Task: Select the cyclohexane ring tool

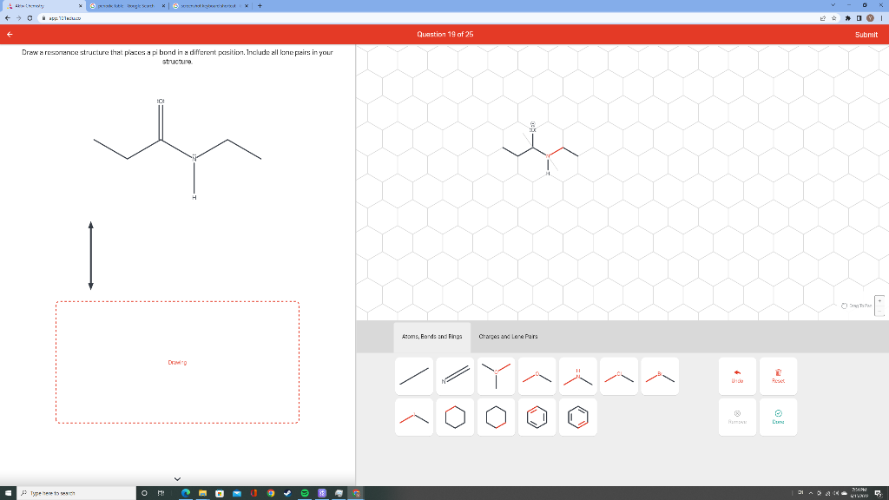Action: click(455, 417)
